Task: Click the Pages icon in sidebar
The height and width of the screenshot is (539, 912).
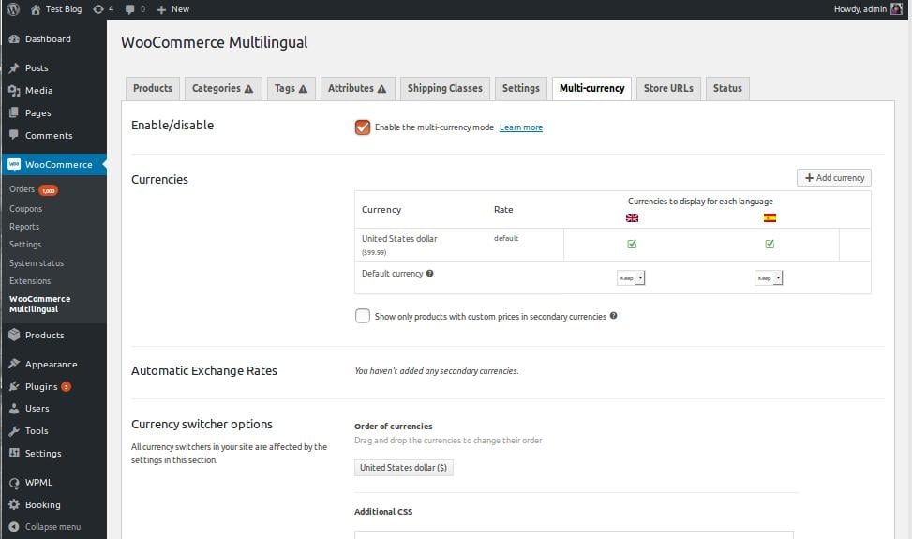Action: 14,112
